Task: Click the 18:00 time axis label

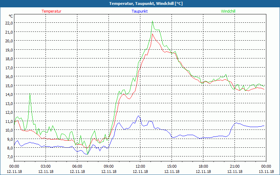Action: [203, 167]
